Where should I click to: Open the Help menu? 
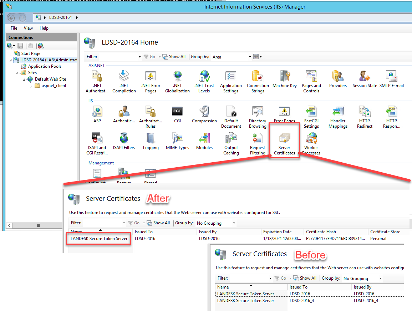coord(44,28)
